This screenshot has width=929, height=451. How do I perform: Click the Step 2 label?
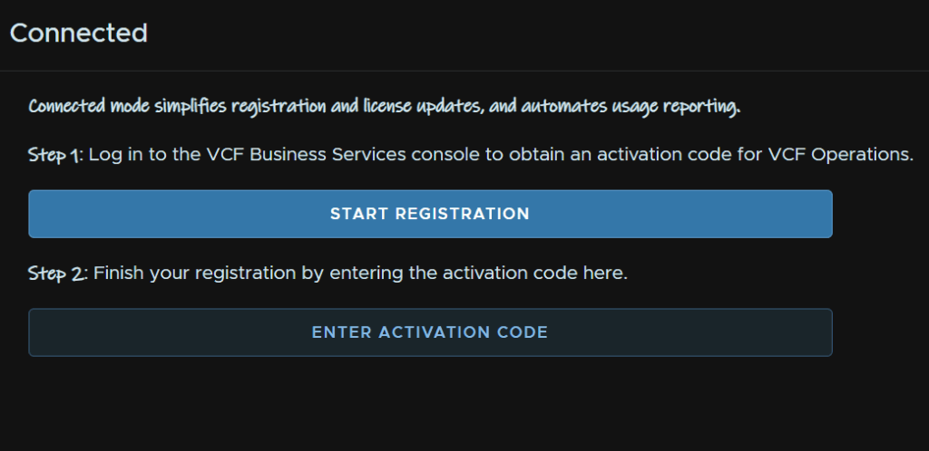(x=58, y=273)
